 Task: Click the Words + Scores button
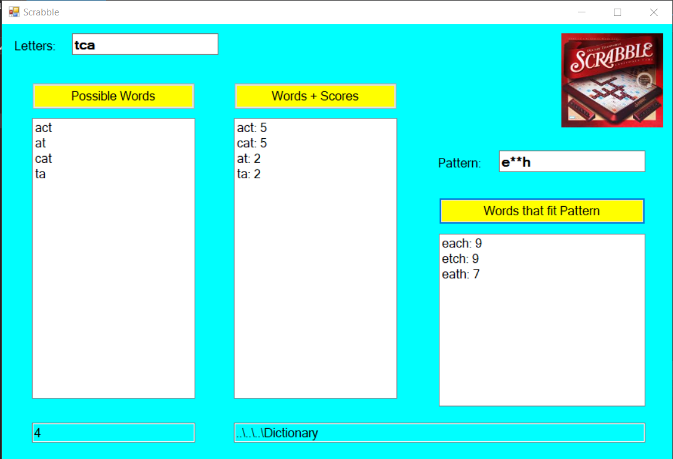(x=315, y=96)
